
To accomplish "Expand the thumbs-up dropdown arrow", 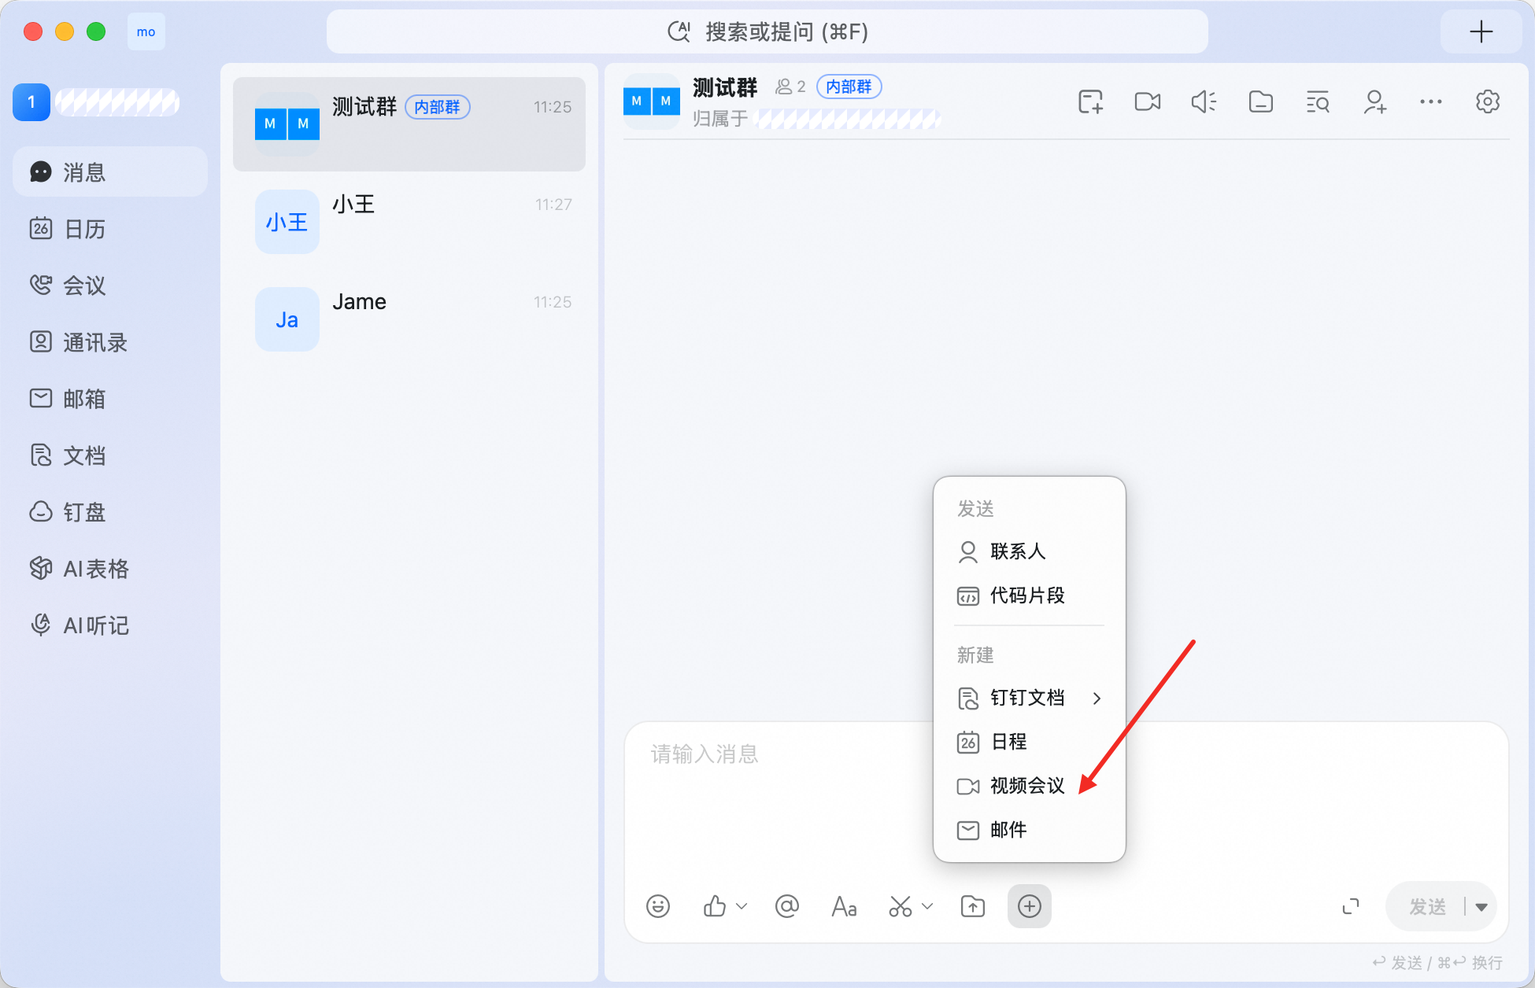I will (742, 906).
